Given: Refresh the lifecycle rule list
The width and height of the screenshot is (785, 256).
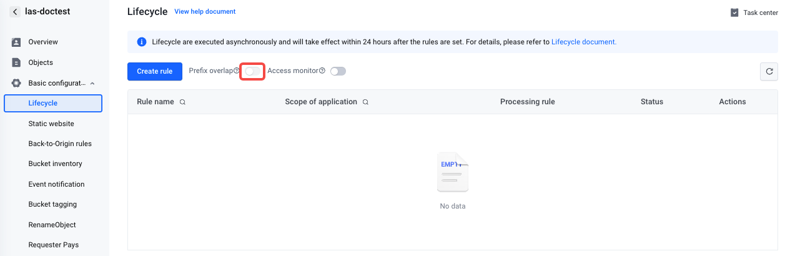Looking at the screenshot, I should tap(769, 71).
